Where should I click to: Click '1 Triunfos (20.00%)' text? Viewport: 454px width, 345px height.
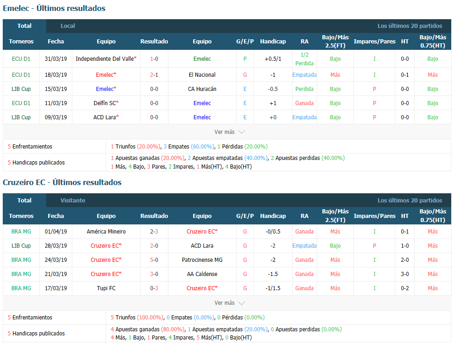[135, 146]
